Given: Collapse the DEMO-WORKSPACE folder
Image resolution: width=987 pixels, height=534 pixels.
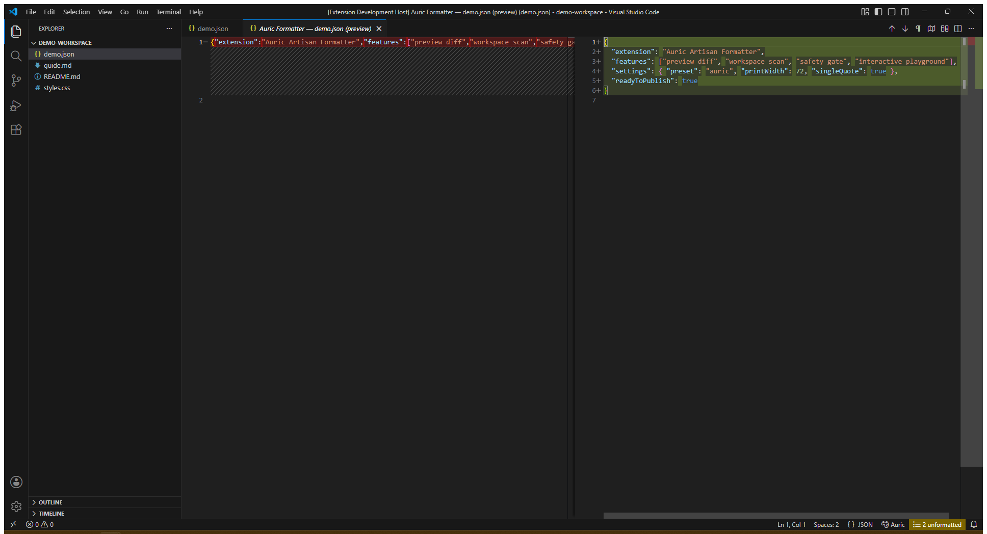Looking at the screenshot, I should tap(105, 43).
